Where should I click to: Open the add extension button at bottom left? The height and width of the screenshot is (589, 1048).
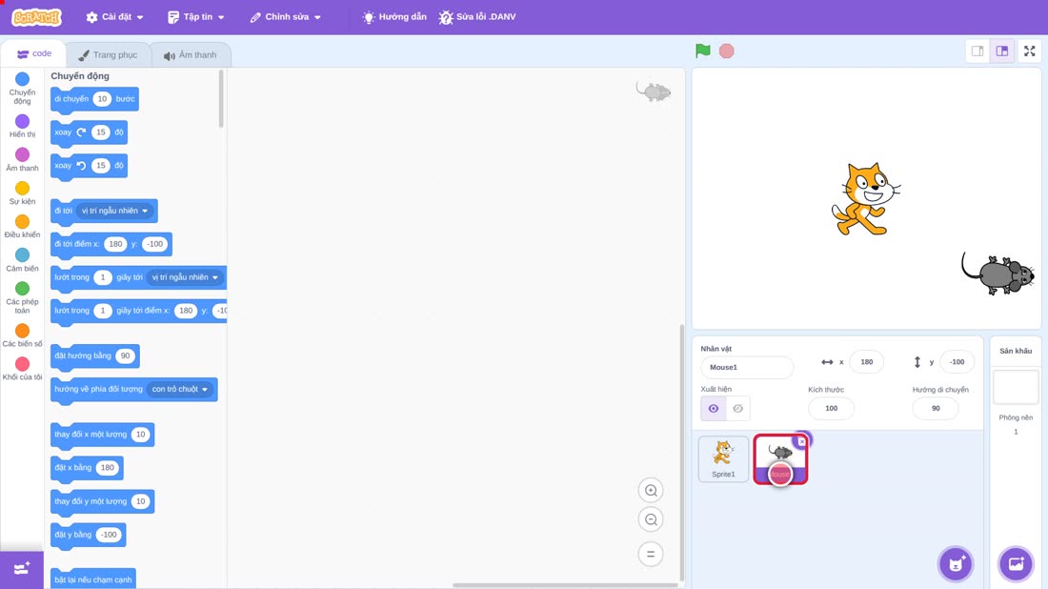[21, 569]
